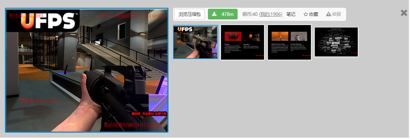Viewport: 411px width, 139px height.
Task: Select the Addictive Weapon Sway thumbnail
Action: click(289, 42)
